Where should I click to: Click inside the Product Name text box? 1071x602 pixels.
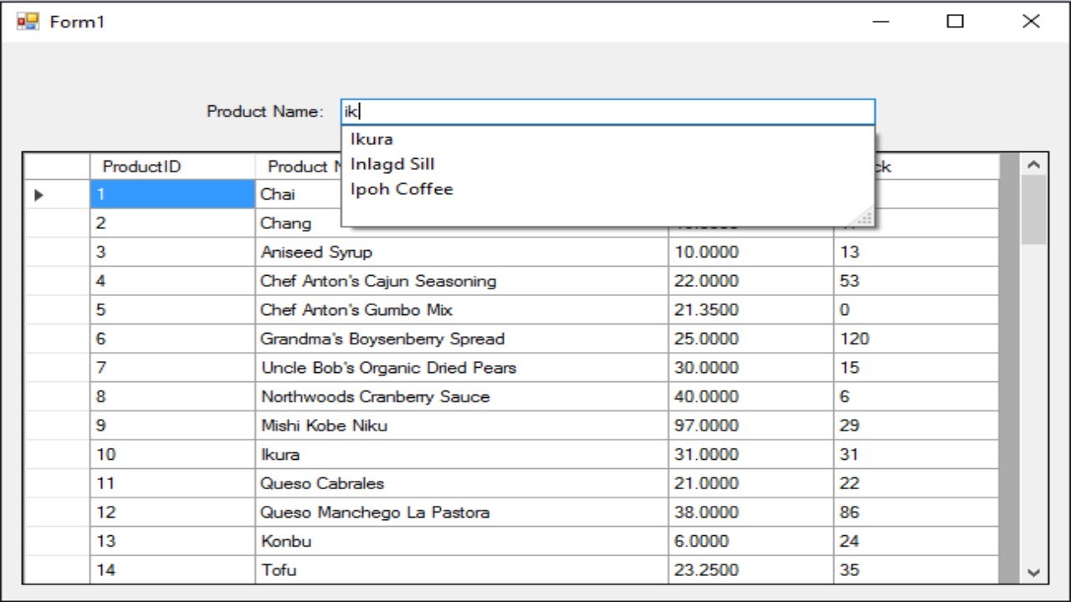607,112
